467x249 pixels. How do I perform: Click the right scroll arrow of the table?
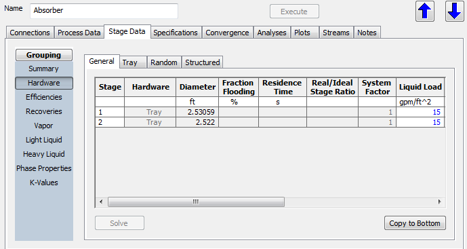click(440, 202)
